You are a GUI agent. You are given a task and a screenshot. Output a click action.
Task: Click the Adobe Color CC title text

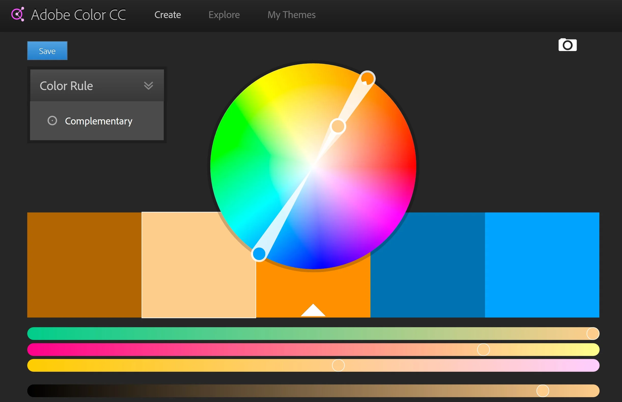point(78,15)
